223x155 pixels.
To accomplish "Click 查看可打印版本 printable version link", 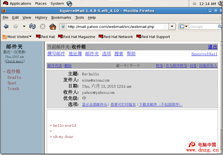I will coord(123,104).
